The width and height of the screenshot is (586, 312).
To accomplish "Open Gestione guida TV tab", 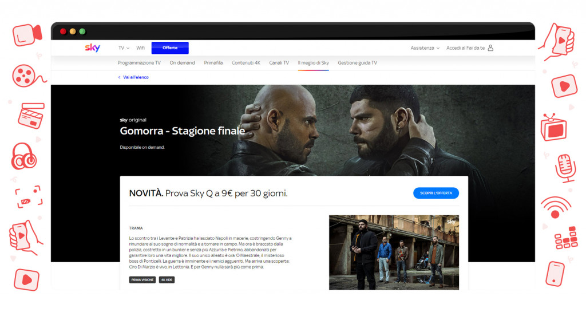I will (357, 63).
